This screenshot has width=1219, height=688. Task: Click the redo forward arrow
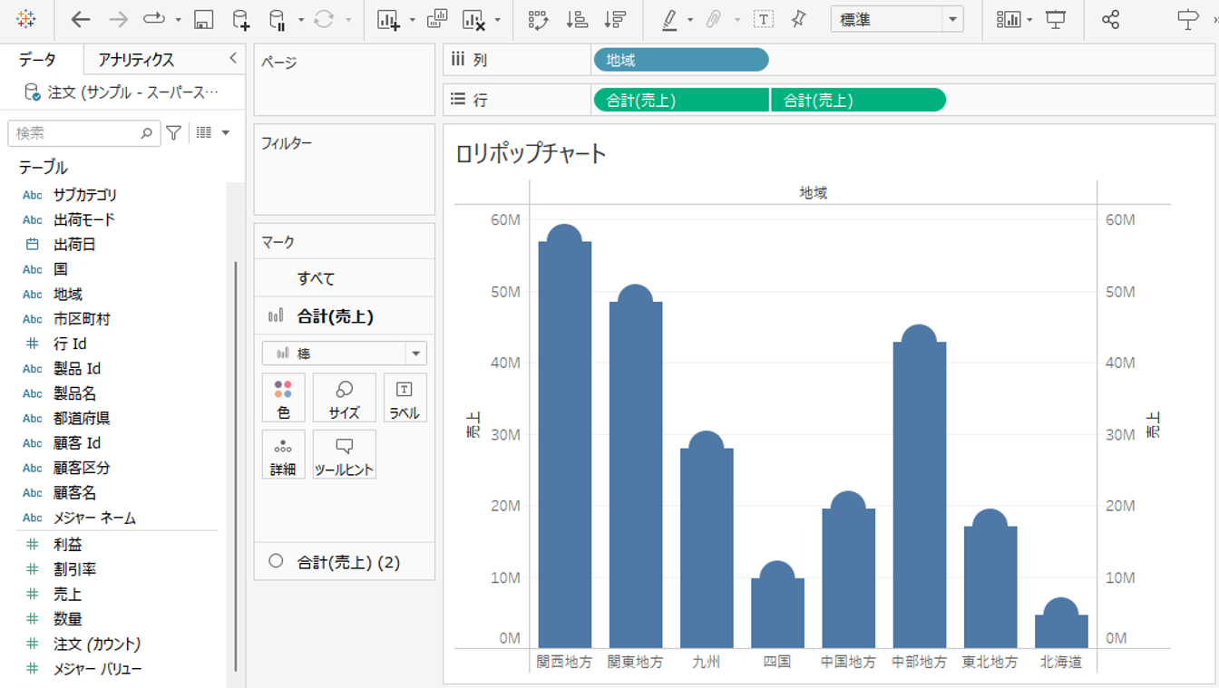click(x=118, y=19)
